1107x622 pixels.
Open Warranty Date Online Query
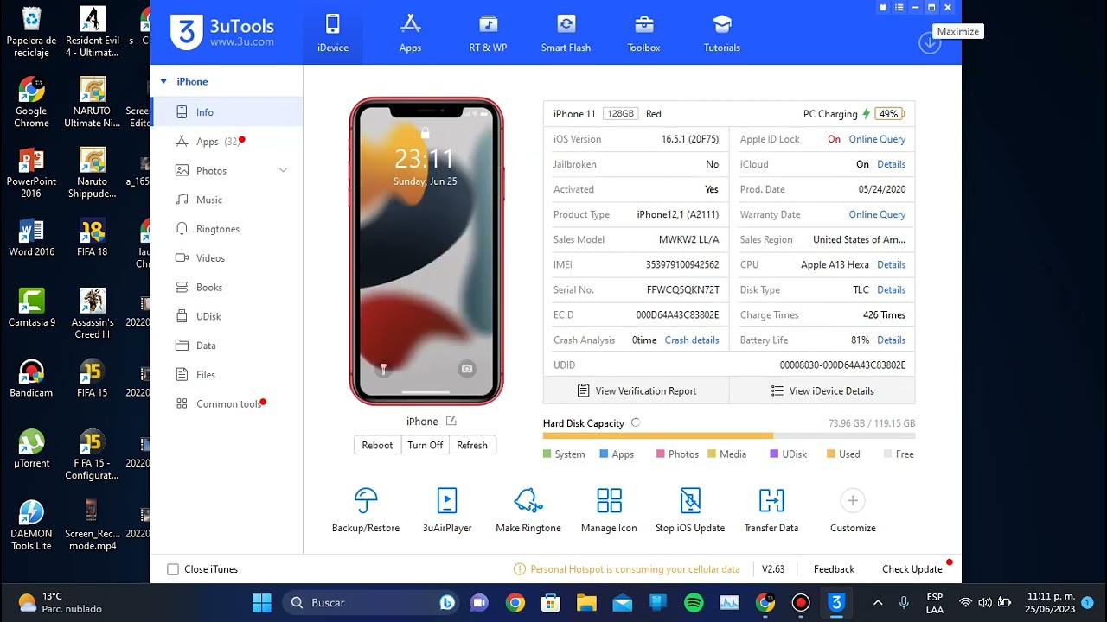(877, 214)
